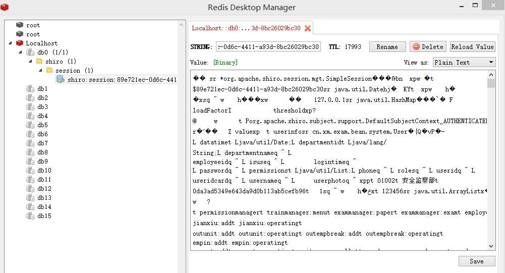Screen dimensions: 505x273
Task: Click the db3 database icon
Action: pos(30,106)
